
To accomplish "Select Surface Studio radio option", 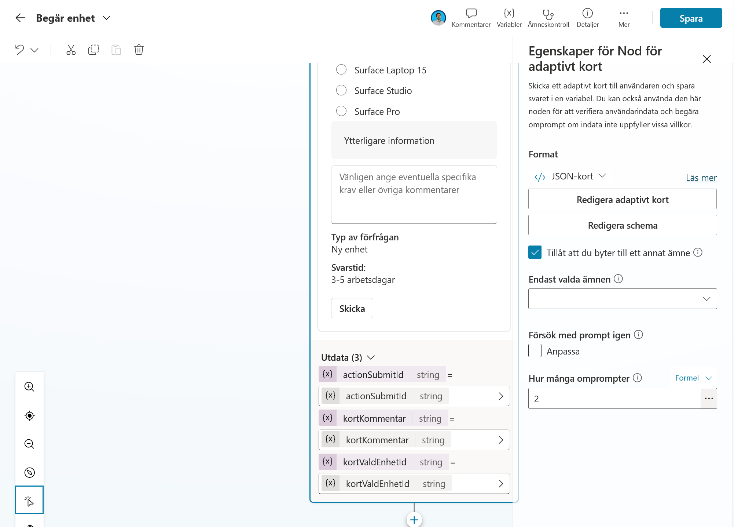I will coord(341,90).
